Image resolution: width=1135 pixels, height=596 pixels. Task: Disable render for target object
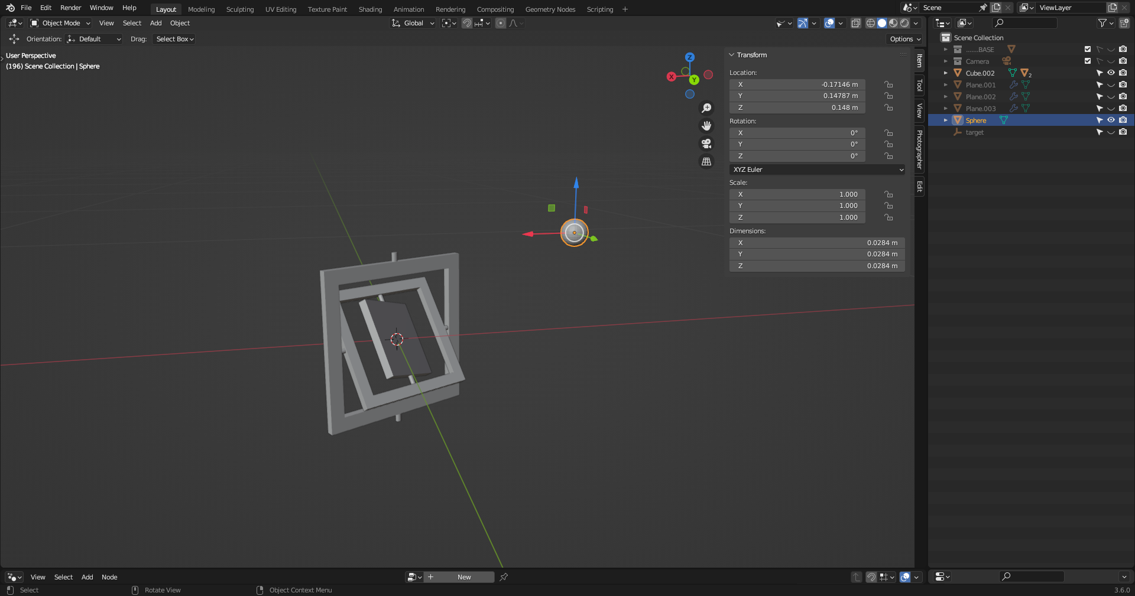[1123, 132]
